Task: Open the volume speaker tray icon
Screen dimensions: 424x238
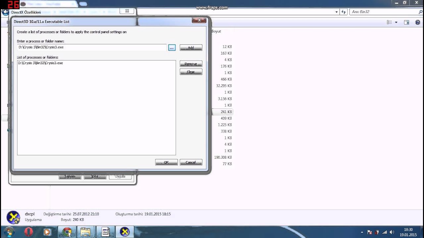Action: pyautogui.click(x=392, y=232)
